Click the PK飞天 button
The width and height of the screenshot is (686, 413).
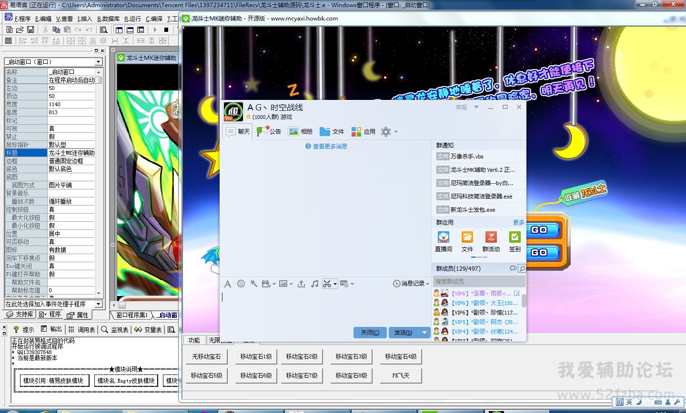click(x=401, y=375)
